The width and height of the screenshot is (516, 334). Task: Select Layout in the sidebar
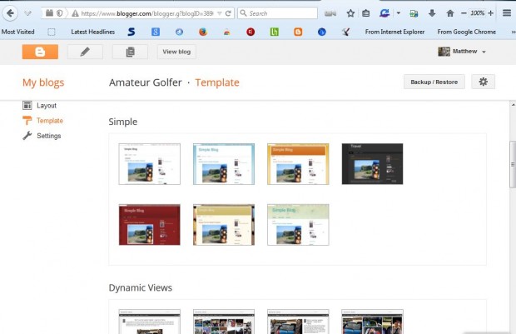(x=47, y=106)
